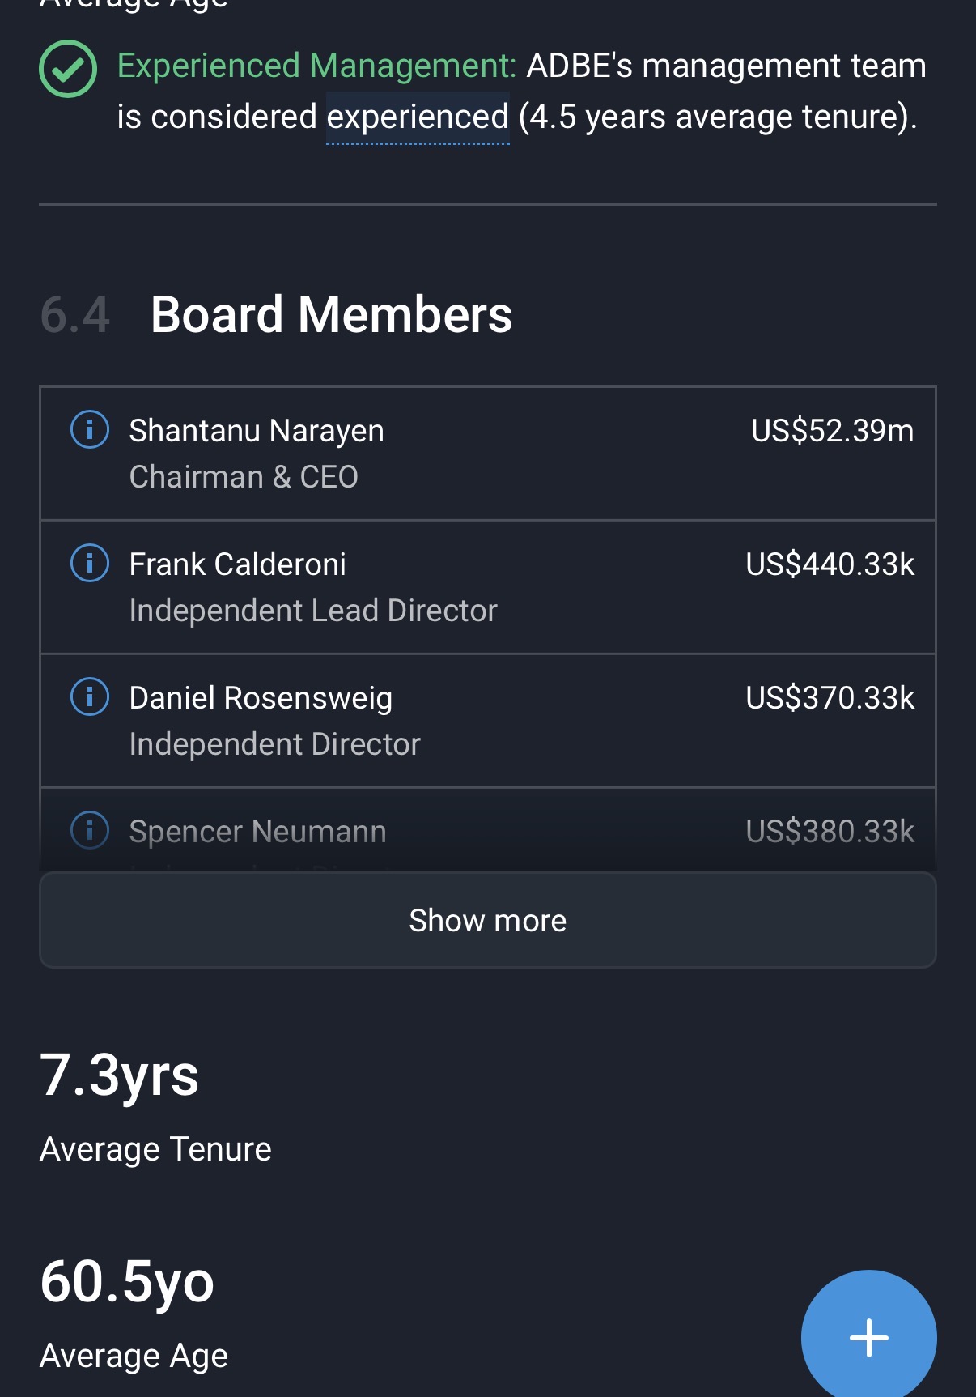Click the Experienced Management green label
This screenshot has height=1397, width=976.
[x=316, y=66]
